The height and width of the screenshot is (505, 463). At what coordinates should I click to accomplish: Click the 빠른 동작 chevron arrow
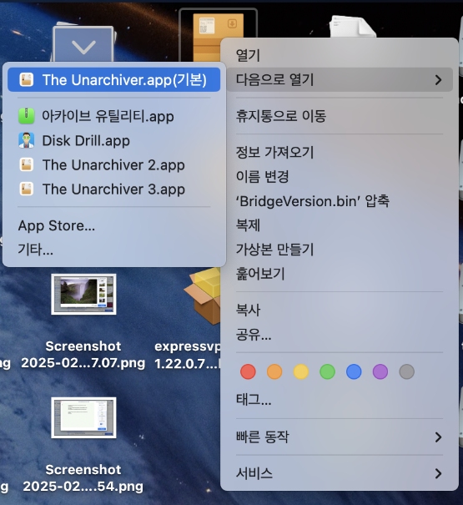click(438, 437)
